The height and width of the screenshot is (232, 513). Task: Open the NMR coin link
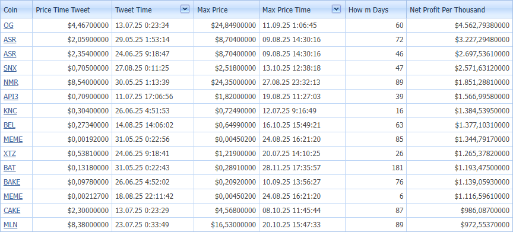pyautogui.click(x=11, y=82)
